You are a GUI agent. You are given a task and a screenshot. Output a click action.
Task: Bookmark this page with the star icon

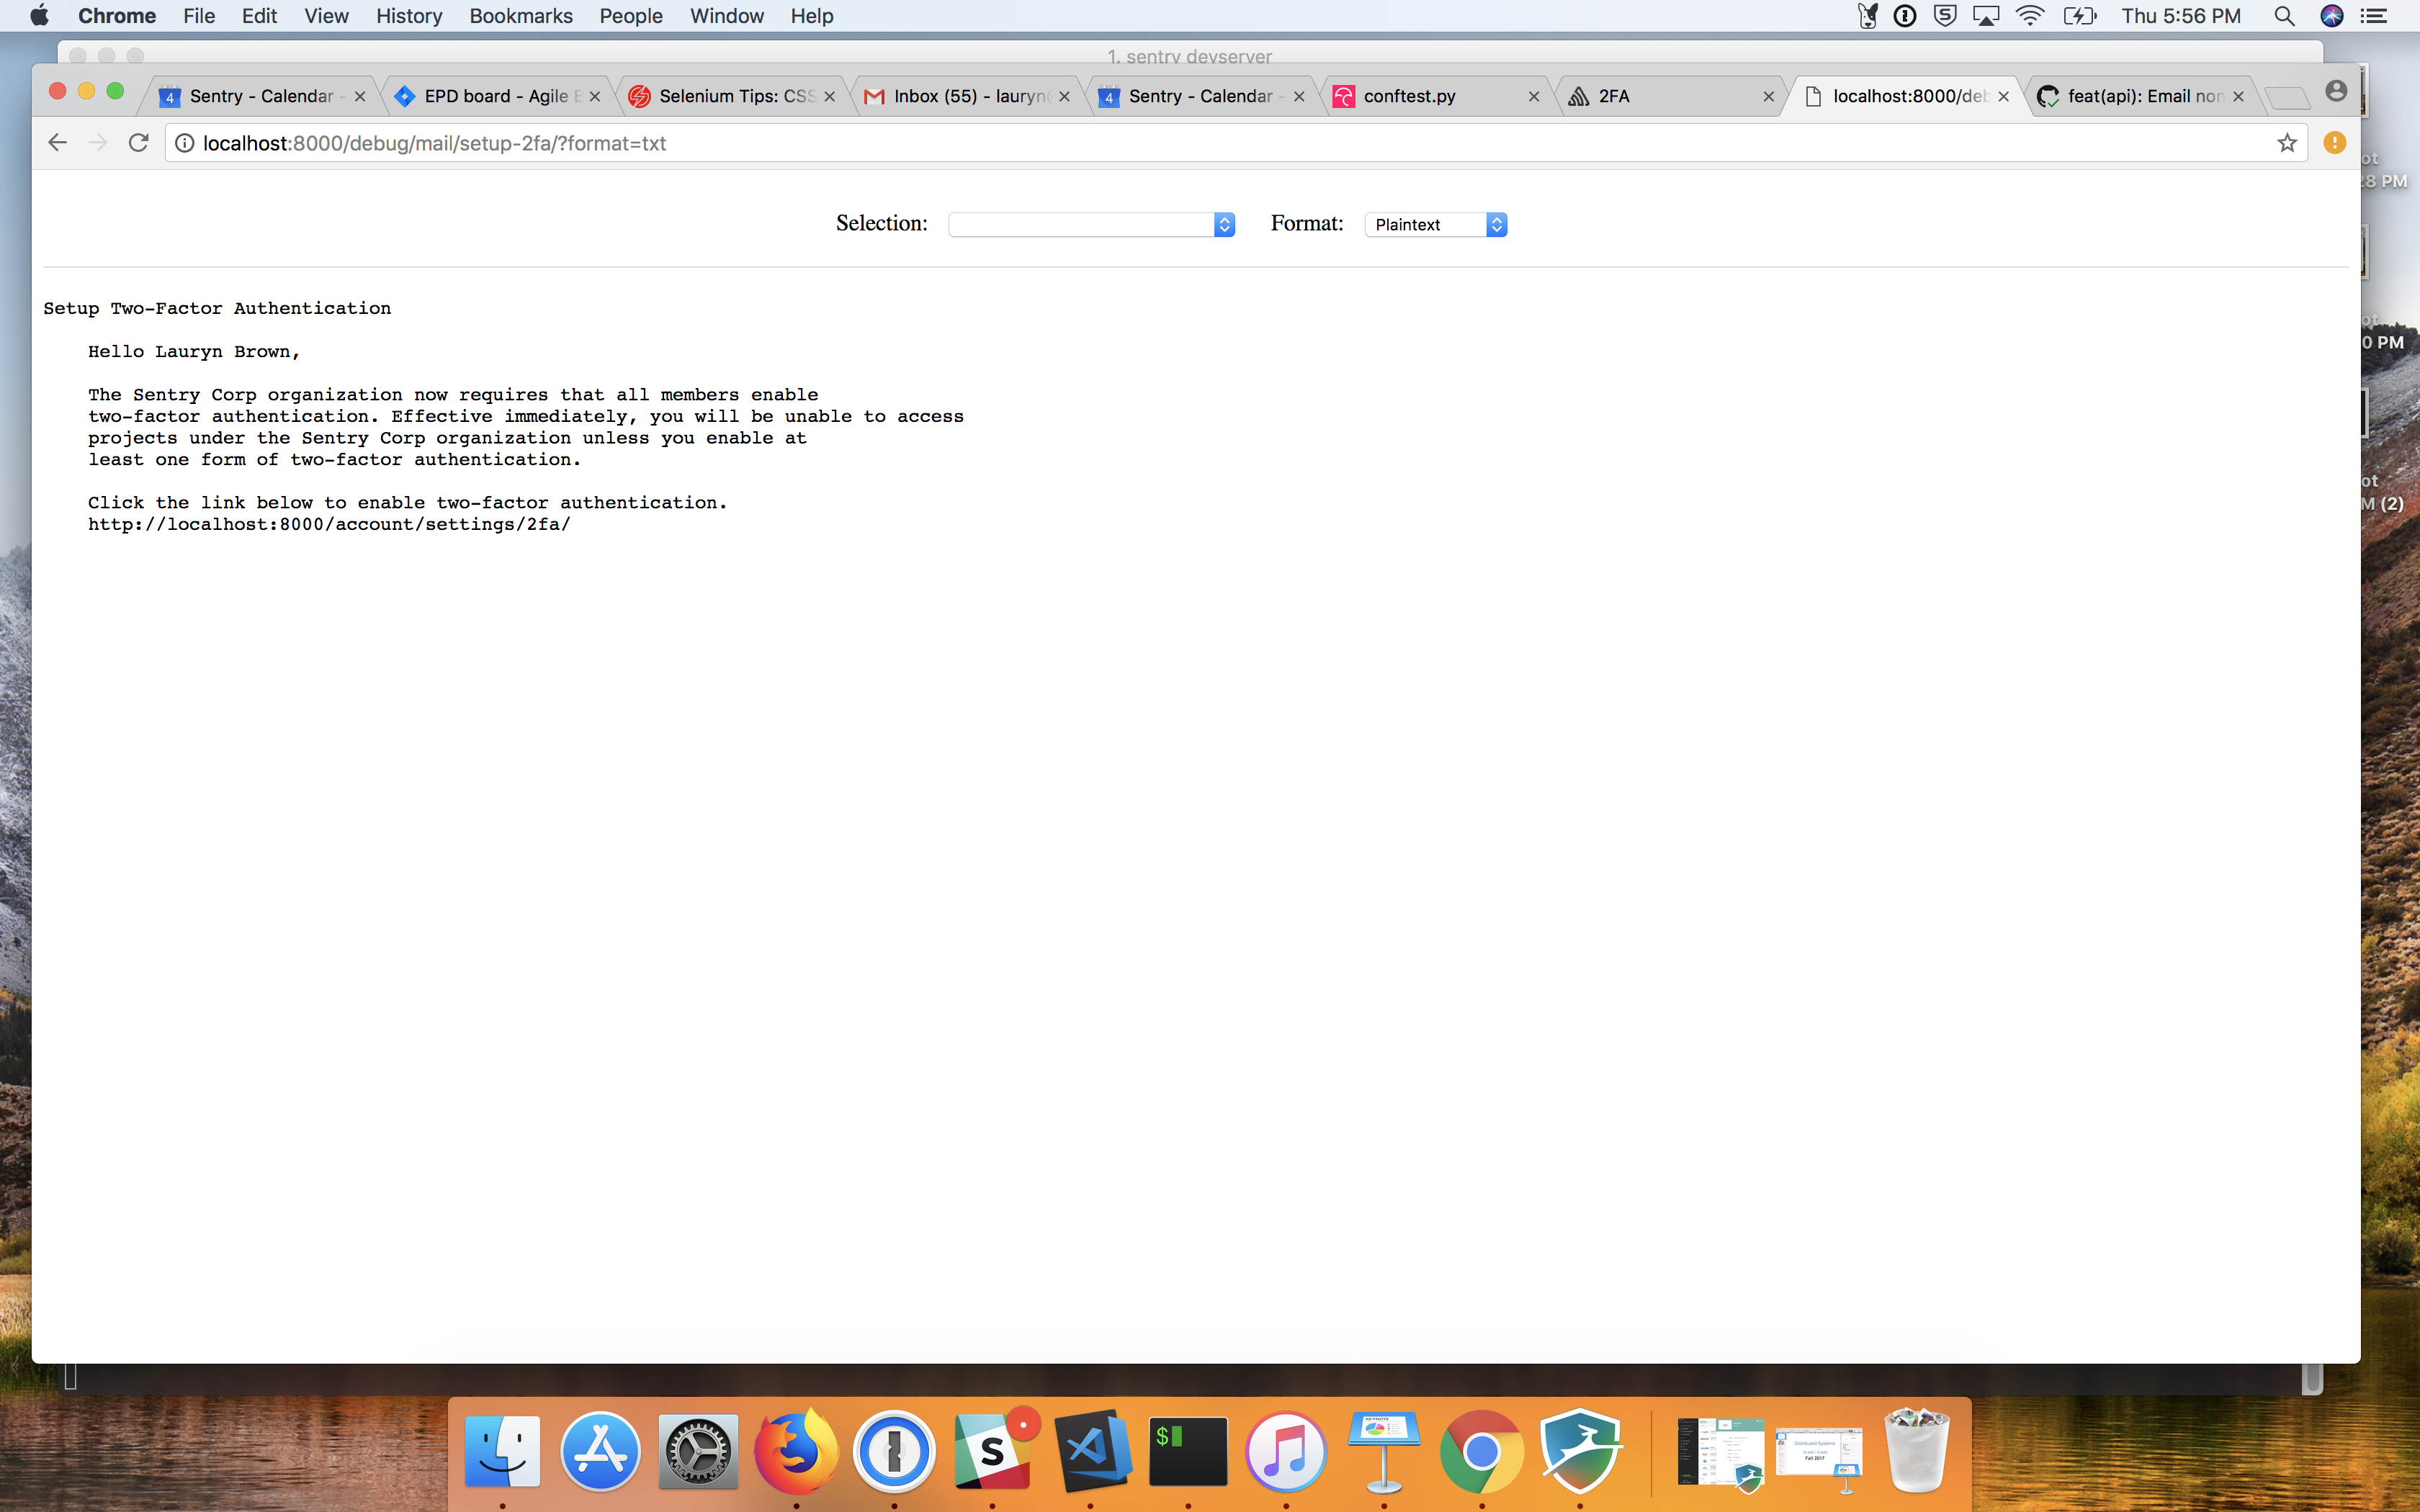(x=2286, y=143)
